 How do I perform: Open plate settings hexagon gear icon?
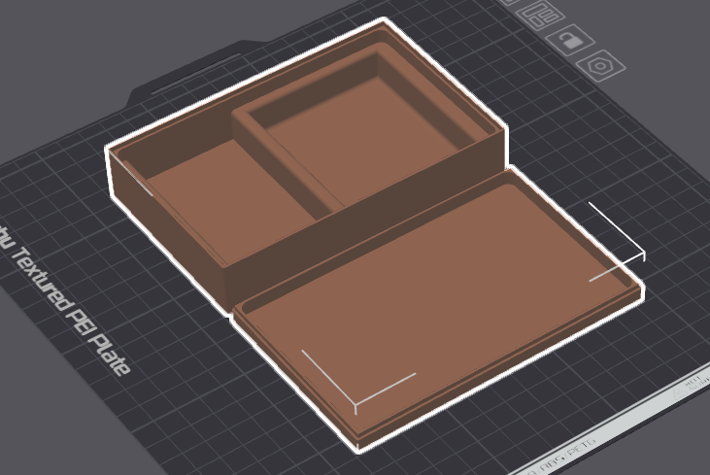[x=600, y=67]
